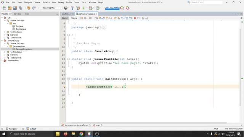Open the Tools menu
This screenshot has width=244, height=137.
pyautogui.click(x=84, y=2)
